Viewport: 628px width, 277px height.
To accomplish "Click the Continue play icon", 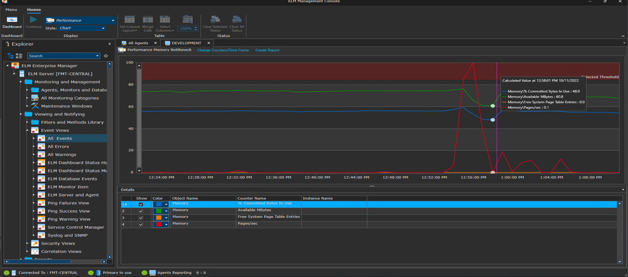I will (x=34, y=19).
